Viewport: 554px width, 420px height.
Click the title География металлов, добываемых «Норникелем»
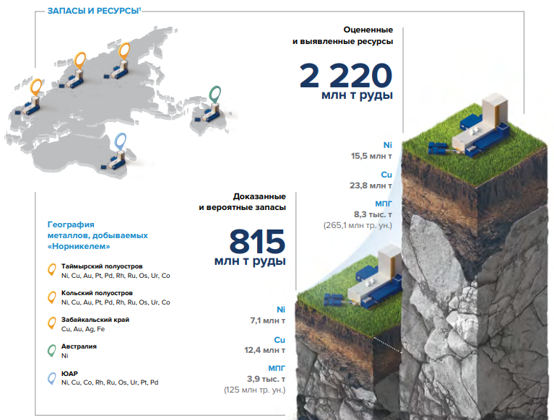[x=98, y=235]
